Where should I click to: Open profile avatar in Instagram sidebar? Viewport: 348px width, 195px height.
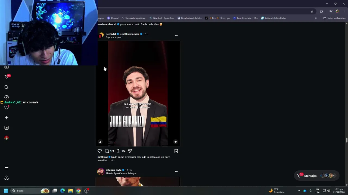[7, 138]
